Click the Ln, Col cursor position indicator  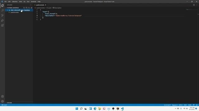167,105
